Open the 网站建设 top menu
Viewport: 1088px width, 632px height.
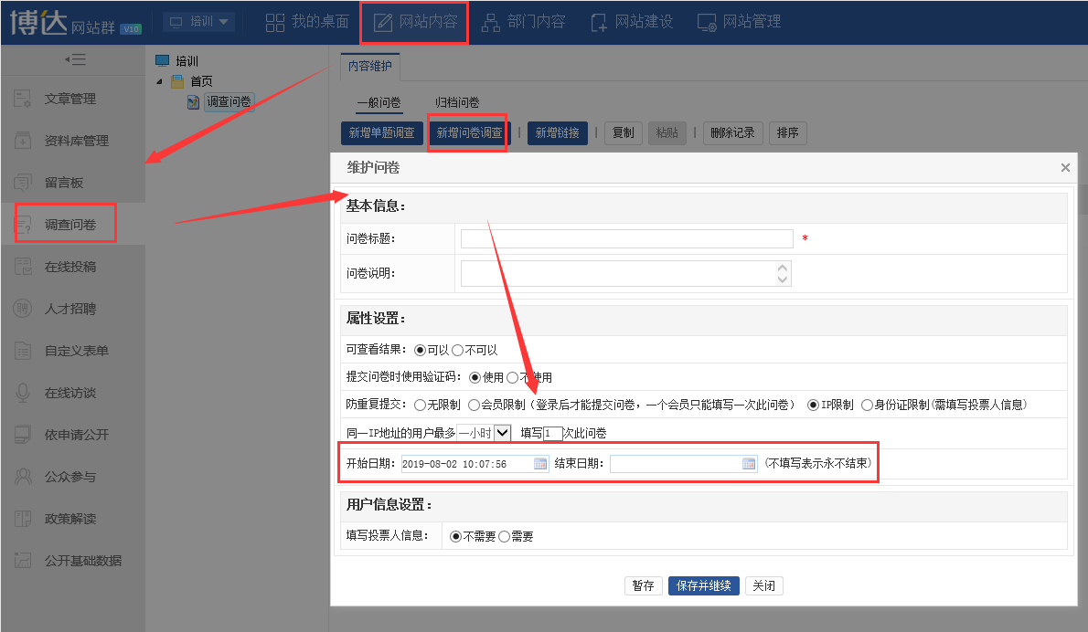[632, 21]
